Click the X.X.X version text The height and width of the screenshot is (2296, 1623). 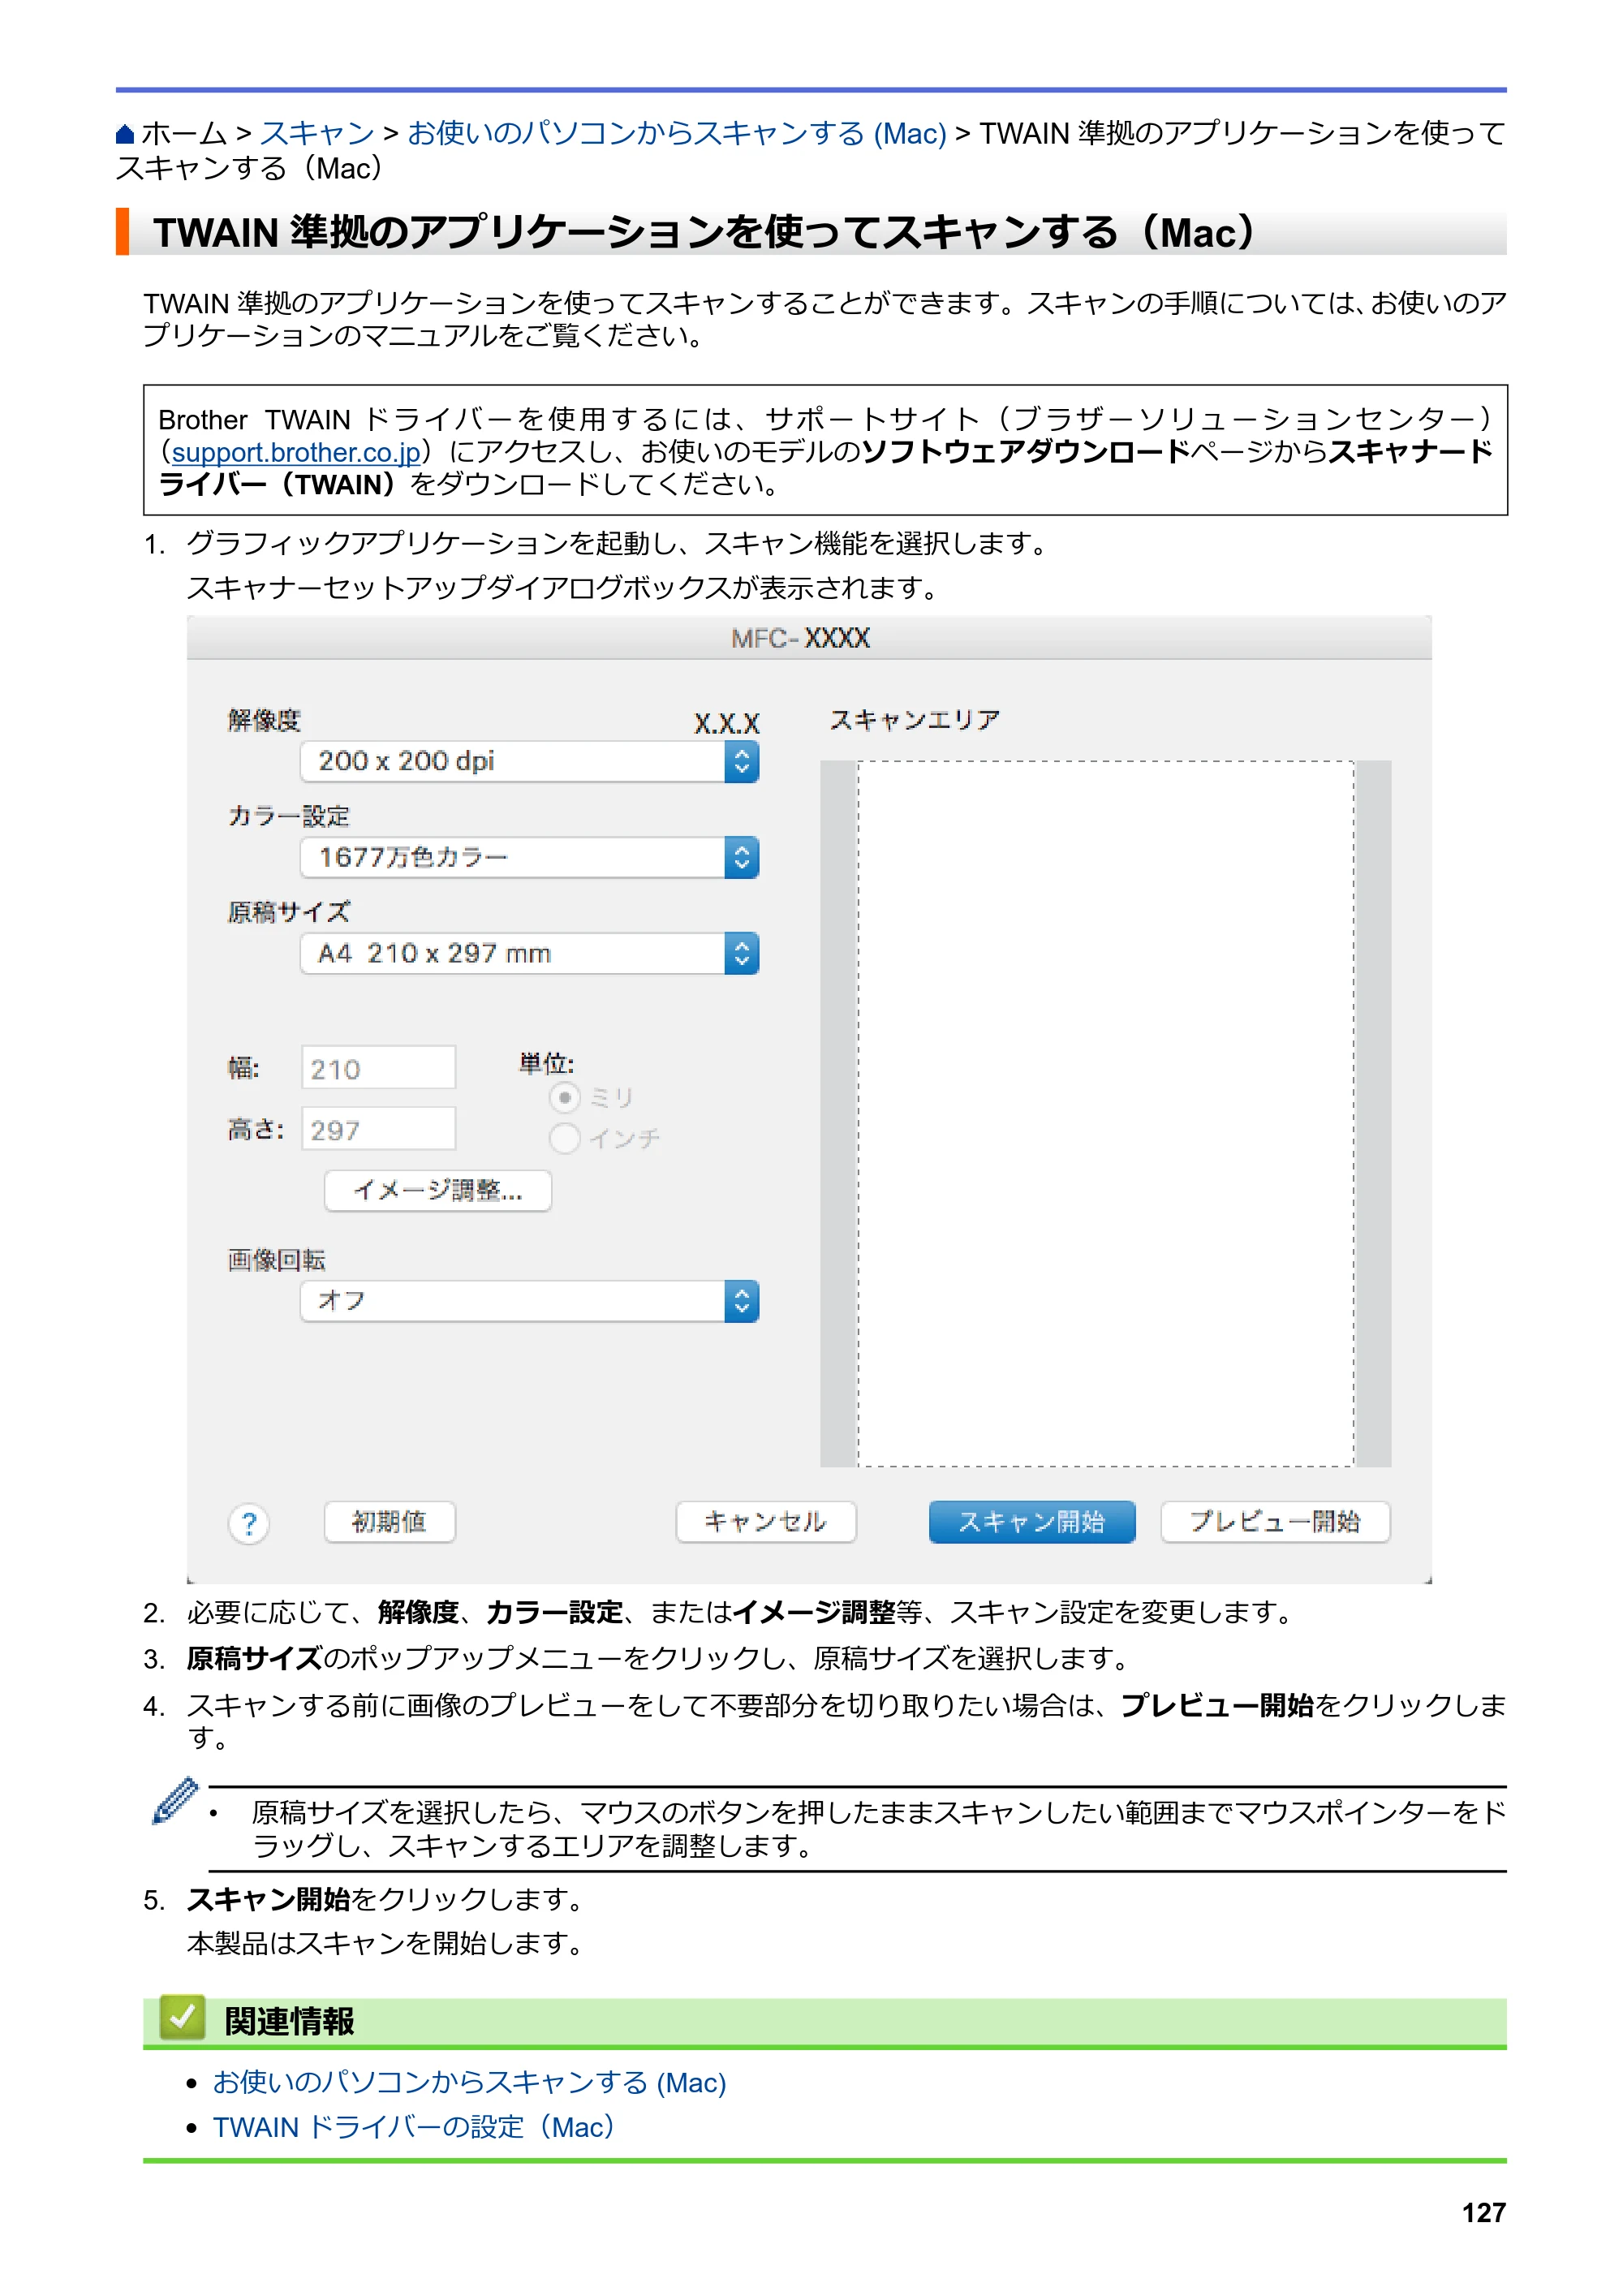(x=727, y=723)
